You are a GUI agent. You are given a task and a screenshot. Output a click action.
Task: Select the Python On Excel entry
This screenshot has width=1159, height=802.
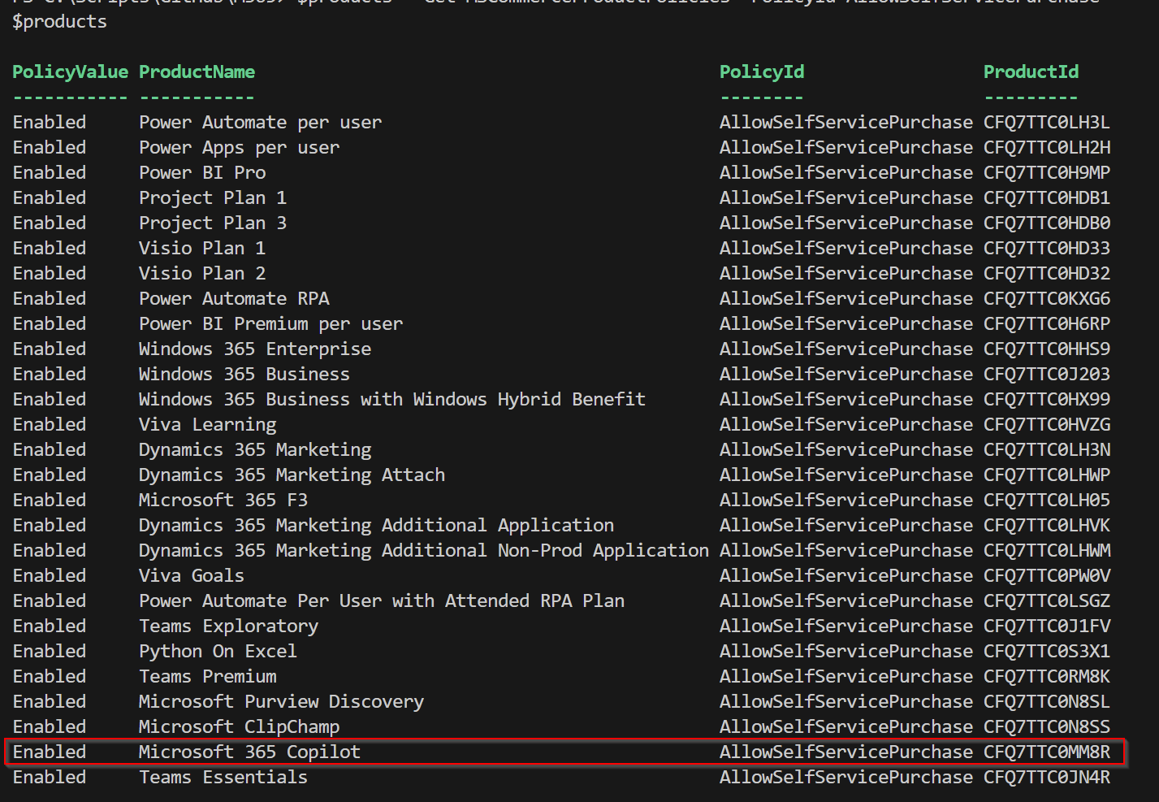218,652
